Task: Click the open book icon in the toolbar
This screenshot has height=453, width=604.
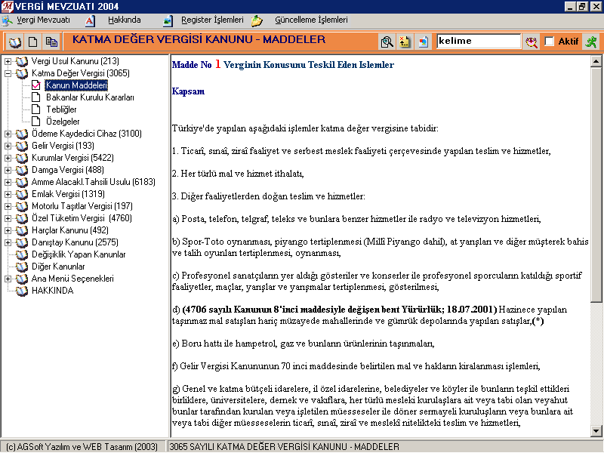Action: pyautogui.click(x=15, y=42)
